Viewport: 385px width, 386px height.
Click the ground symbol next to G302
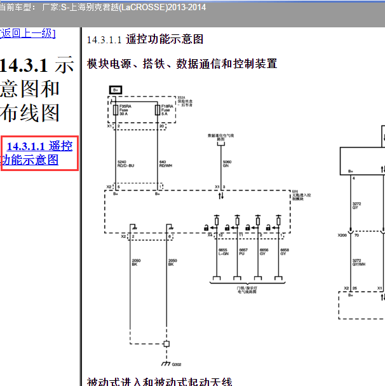(166, 363)
